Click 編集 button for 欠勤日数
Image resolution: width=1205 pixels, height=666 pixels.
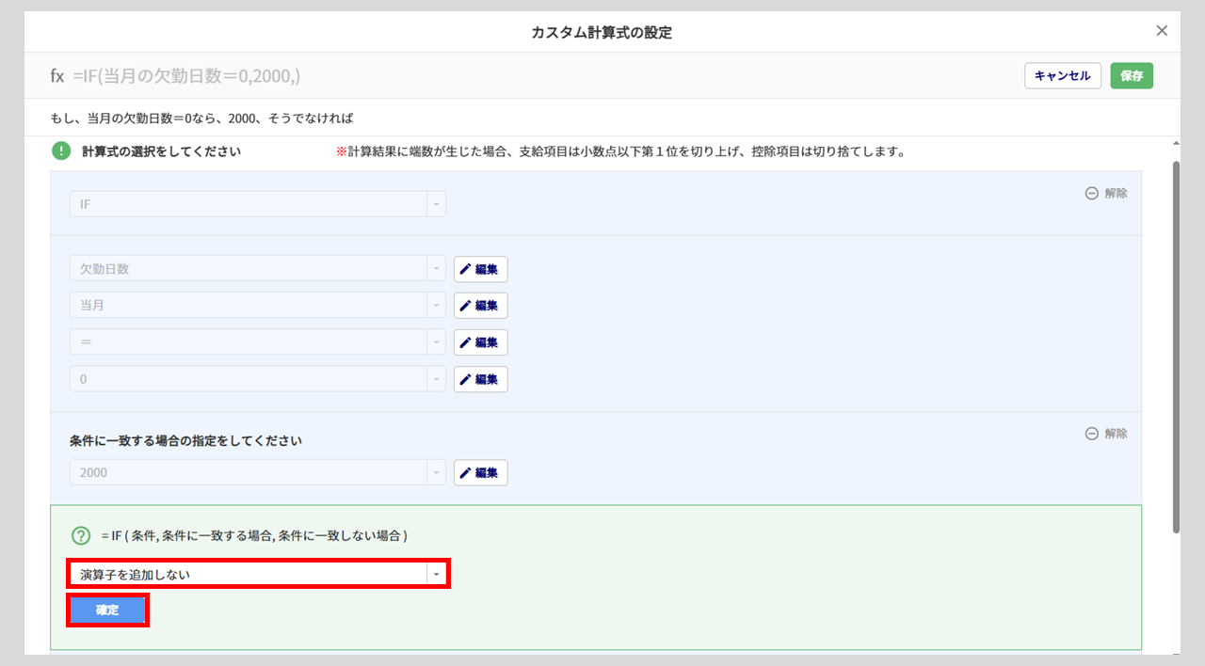pyautogui.click(x=481, y=269)
